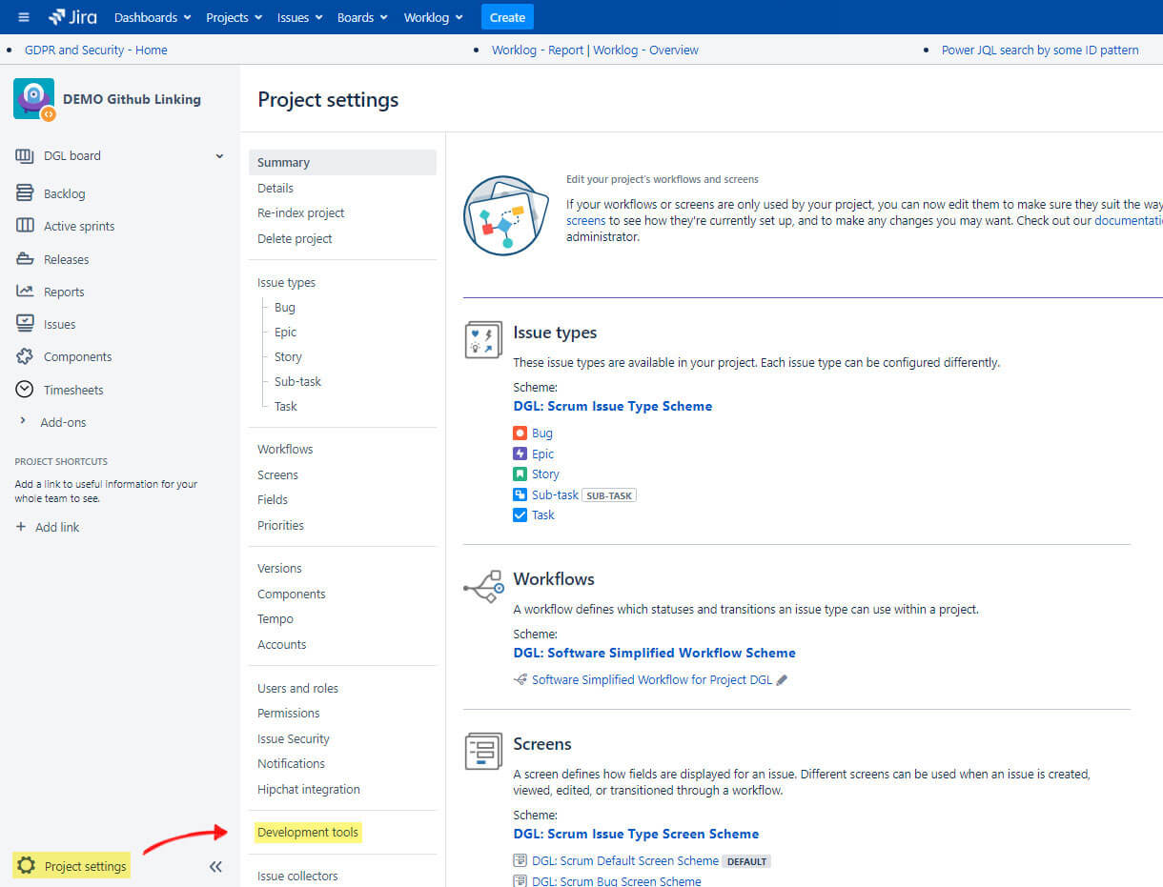Click the Screens section icon
Image resolution: width=1163 pixels, height=887 pixels.
click(x=483, y=751)
